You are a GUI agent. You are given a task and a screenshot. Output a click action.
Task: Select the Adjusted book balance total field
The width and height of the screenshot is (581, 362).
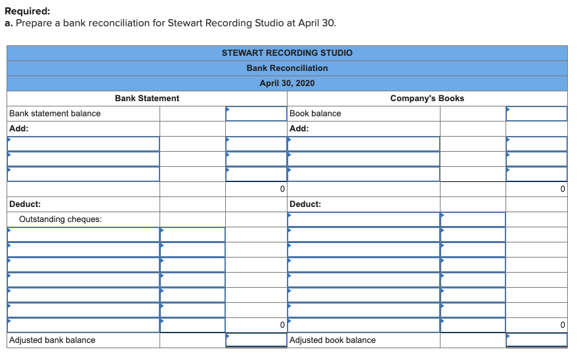536,340
